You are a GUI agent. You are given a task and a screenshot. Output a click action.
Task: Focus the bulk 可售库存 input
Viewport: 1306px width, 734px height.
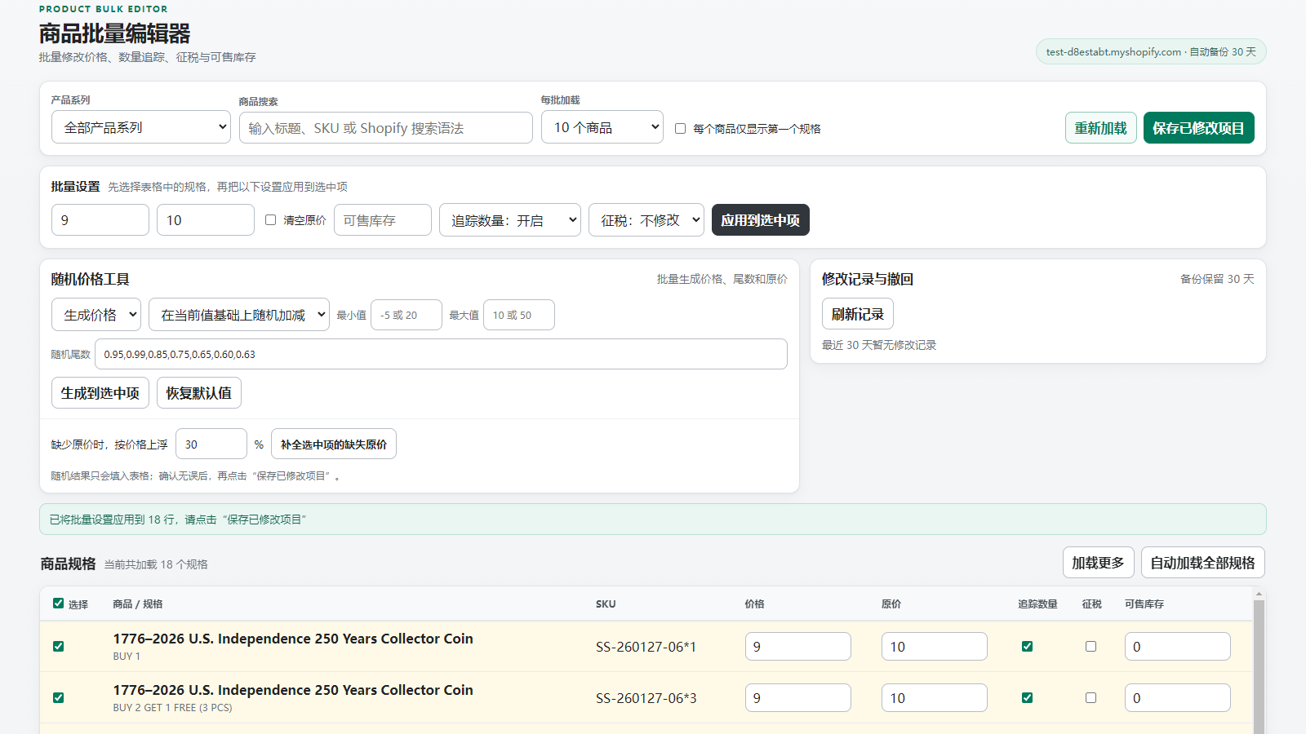383,220
